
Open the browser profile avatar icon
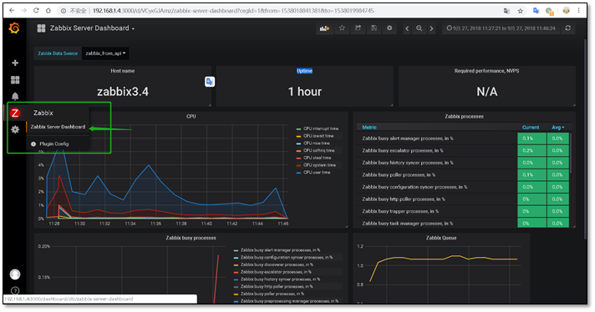click(x=566, y=11)
